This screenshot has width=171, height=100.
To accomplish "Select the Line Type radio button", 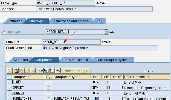I will (4, 32).
